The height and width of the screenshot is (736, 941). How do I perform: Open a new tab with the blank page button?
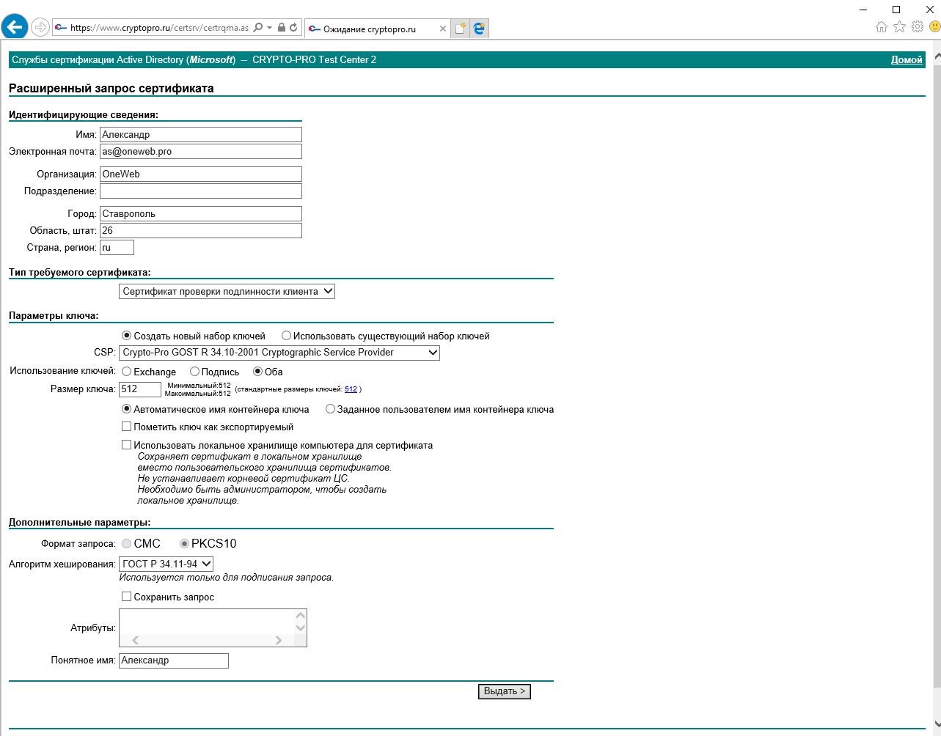[460, 29]
